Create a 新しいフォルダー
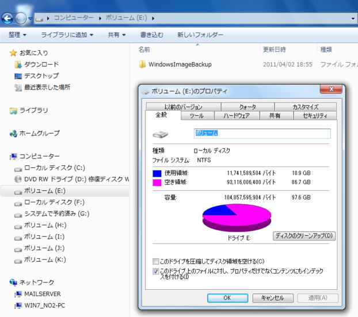358x317 pixels. pyautogui.click(x=200, y=35)
